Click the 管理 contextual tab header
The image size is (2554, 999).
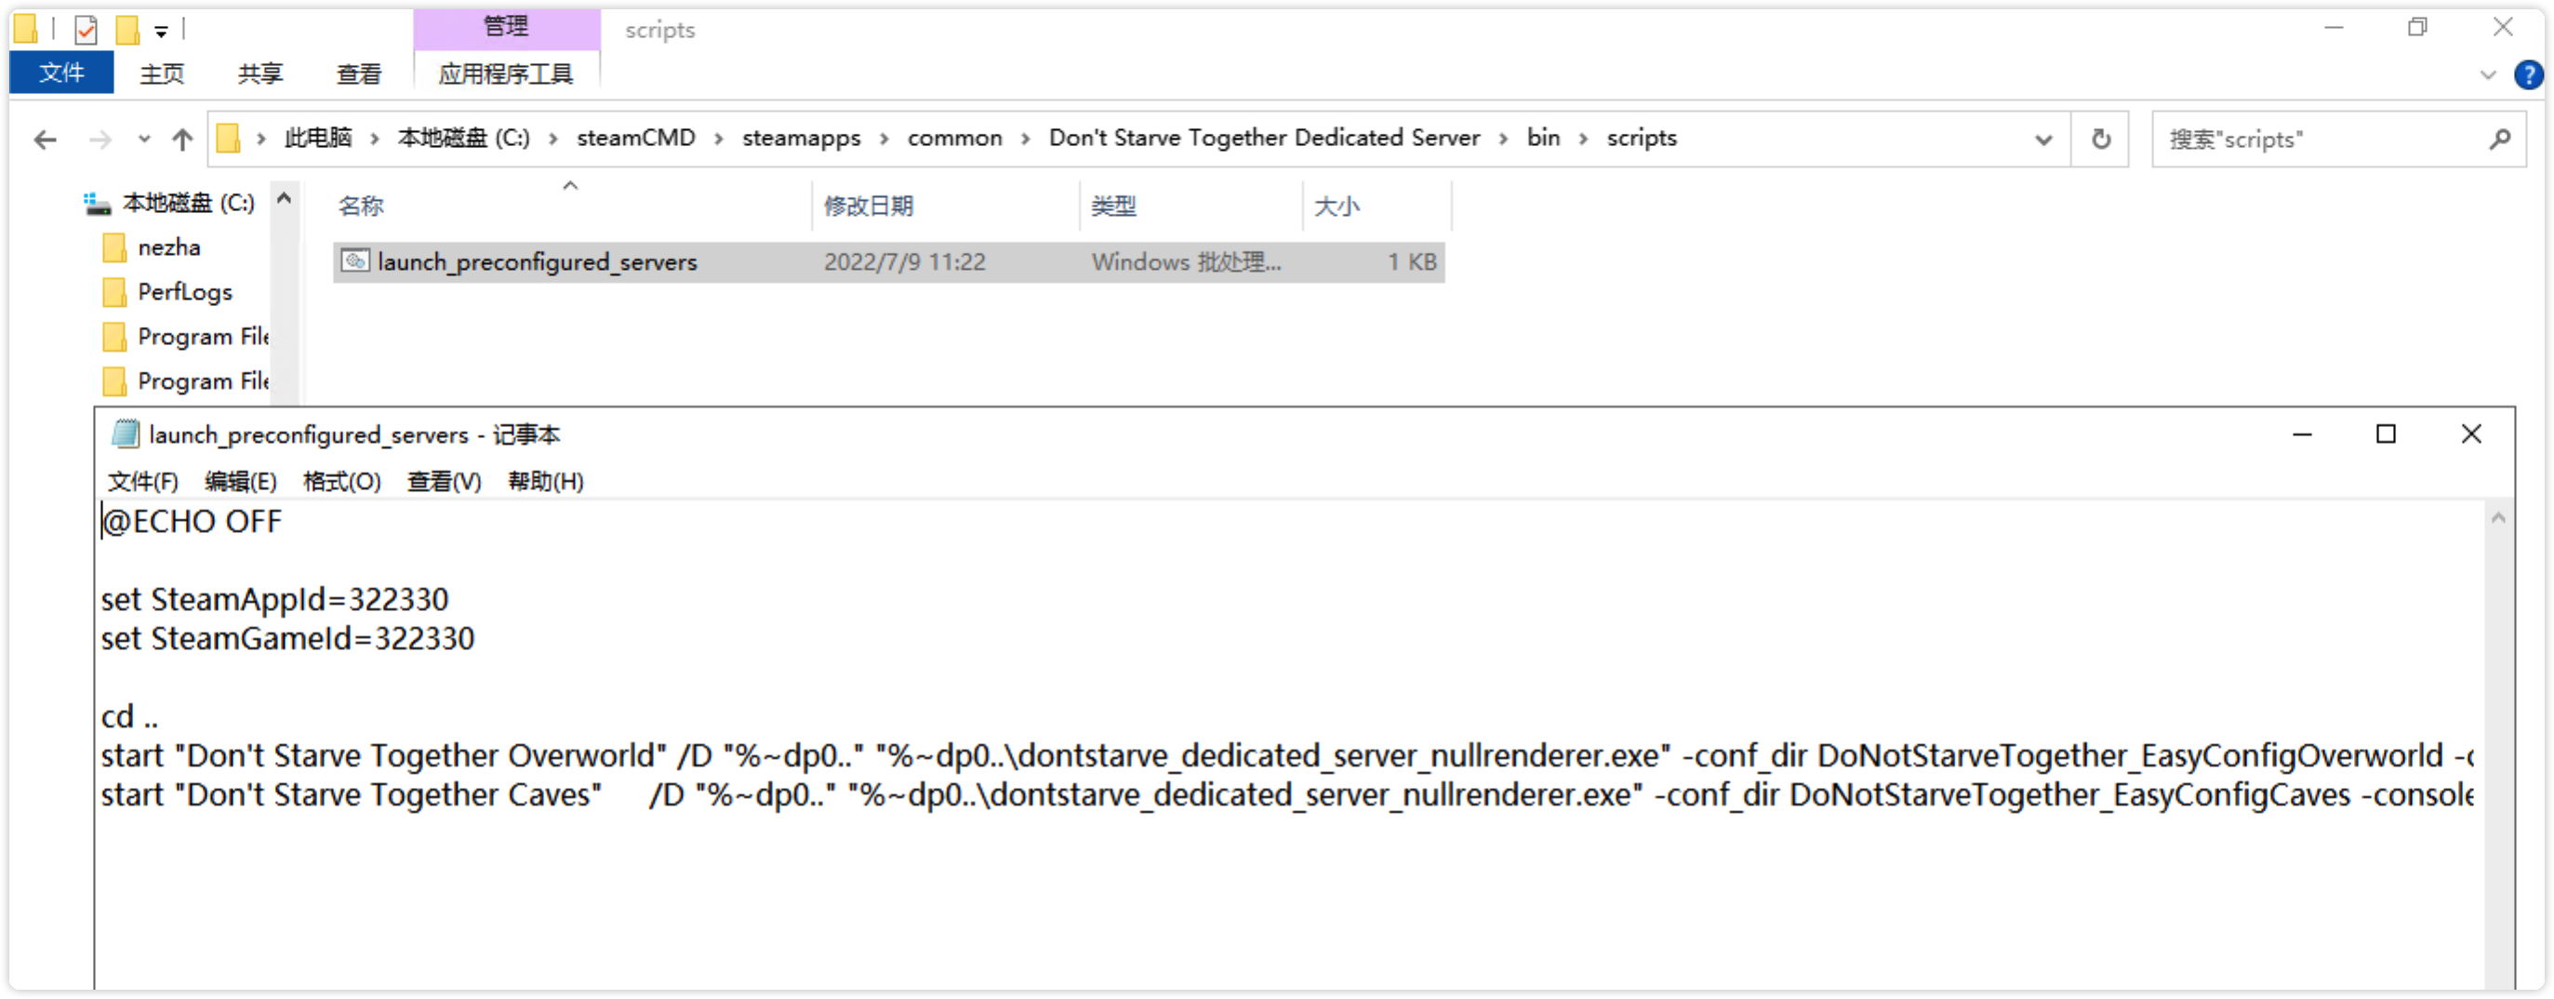click(x=506, y=27)
